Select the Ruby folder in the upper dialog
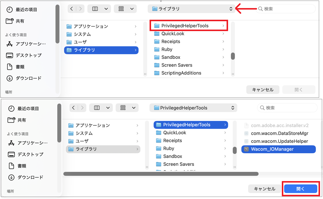This screenshot has width=323, height=199. click(x=189, y=49)
